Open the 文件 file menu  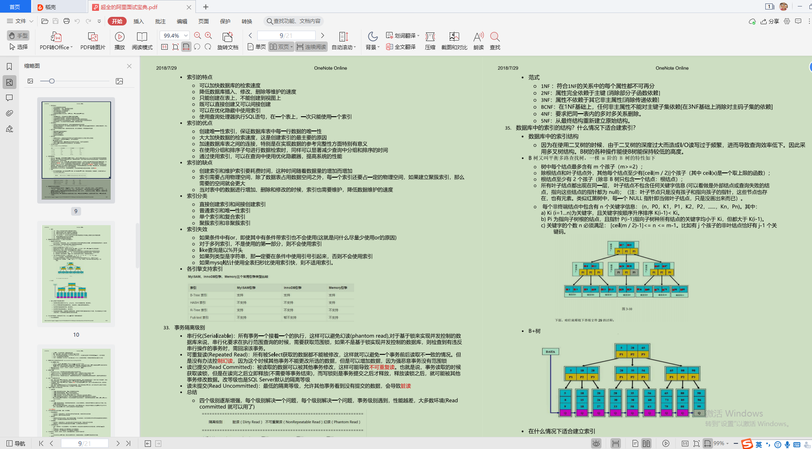(x=20, y=21)
